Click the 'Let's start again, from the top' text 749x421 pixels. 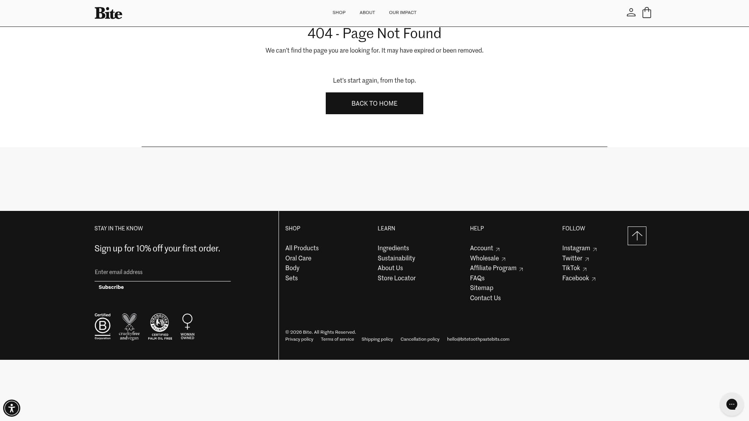(x=374, y=81)
